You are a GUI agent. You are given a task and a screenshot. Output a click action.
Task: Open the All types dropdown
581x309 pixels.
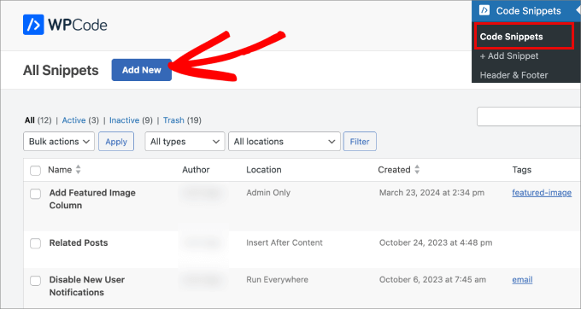pyautogui.click(x=185, y=142)
